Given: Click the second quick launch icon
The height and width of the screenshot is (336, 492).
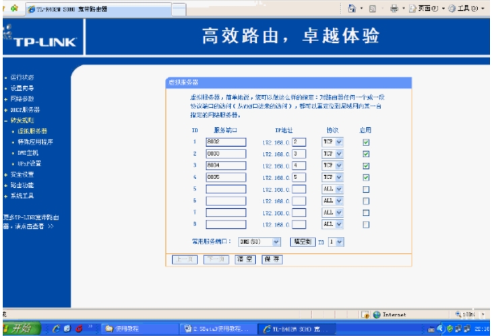Looking at the screenshot, I should point(67,329).
